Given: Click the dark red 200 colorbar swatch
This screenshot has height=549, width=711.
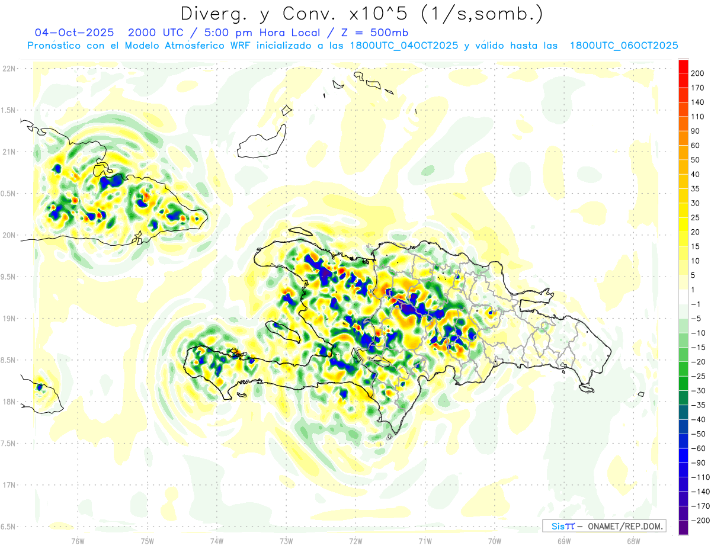Looking at the screenshot, I should pyautogui.click(x=683, y=66).
